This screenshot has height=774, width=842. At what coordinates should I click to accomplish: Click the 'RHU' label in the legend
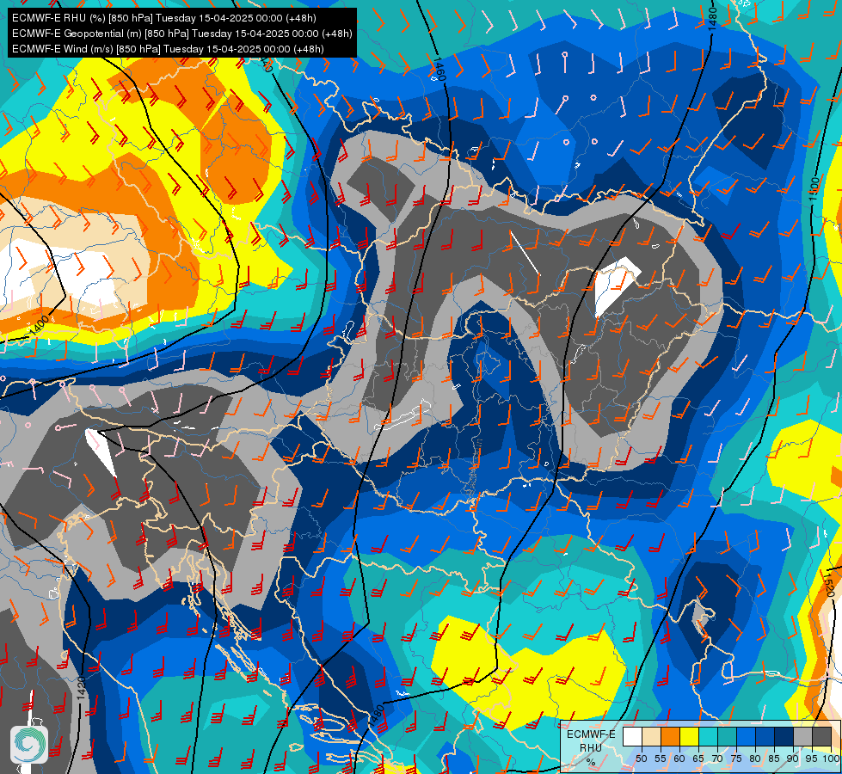[x=591, y=747]
